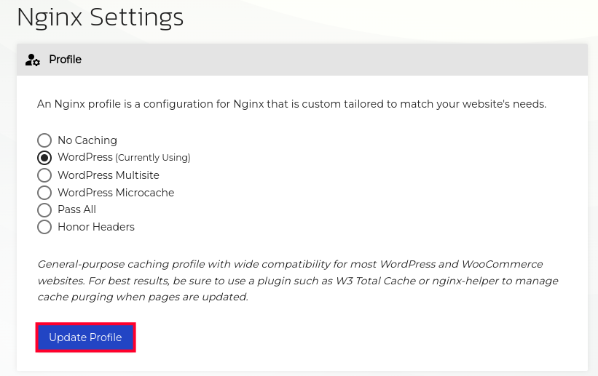
Task: Click empty area of the Profile header bar
Action: [x=328, y=60]
